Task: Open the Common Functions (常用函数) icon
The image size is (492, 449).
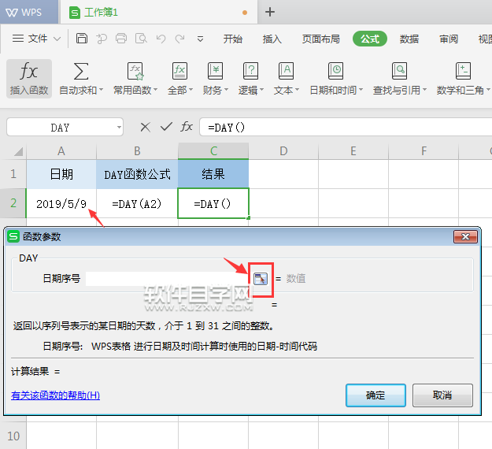Action: pos(135,71)
